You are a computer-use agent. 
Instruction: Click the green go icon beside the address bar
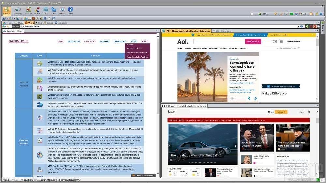coord(307,26)
